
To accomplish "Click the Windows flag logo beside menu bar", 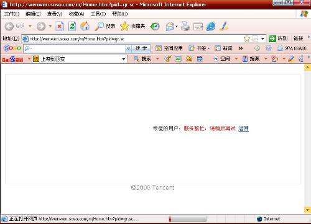I will coord(304,14).
